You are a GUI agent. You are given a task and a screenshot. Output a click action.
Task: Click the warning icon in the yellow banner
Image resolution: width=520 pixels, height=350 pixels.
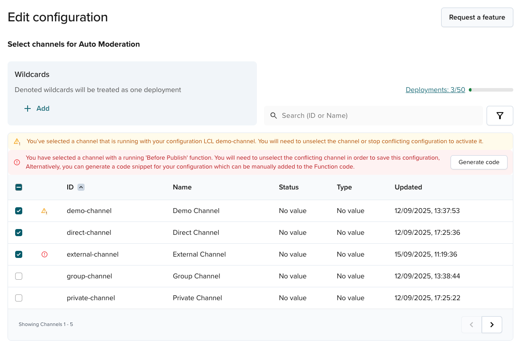click(17, 141)
